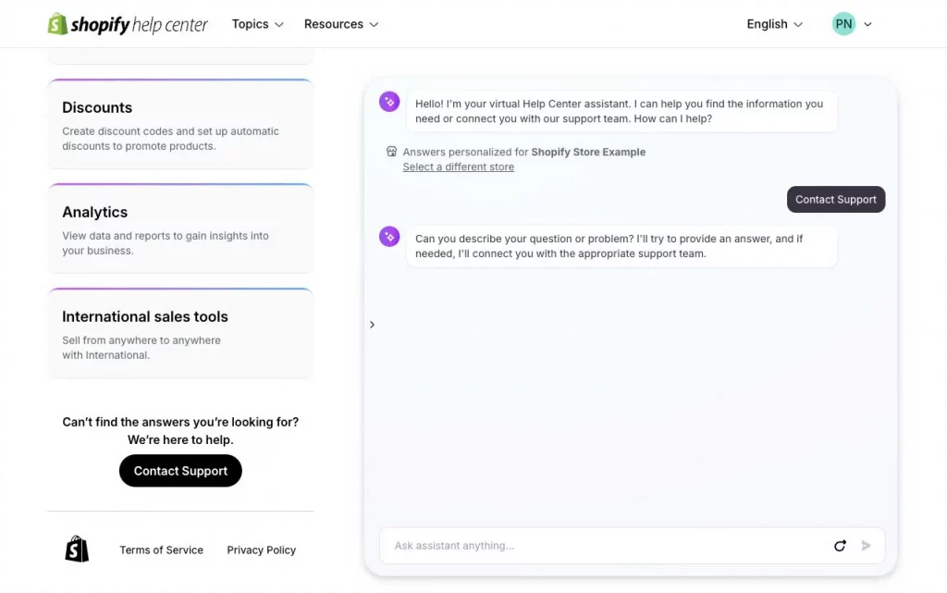Viewport: 947px width, 593px height.
Task: Click the reset chat refresh icon
Action: click(x=840, y=546)
